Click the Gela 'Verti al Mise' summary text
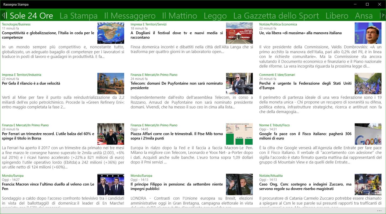This screenshot has height=214, width=386. 63,102
